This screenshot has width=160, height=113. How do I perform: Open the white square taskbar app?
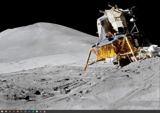click(37, 111)
